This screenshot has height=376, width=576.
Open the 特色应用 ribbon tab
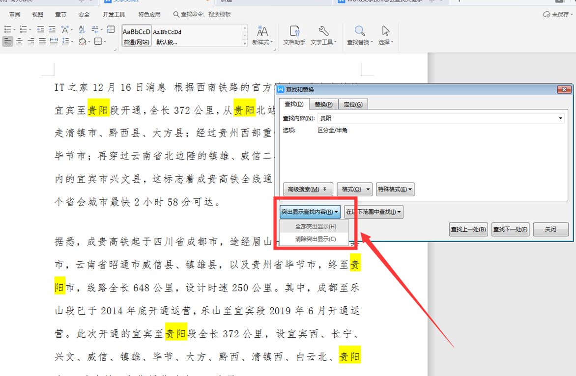149,14
